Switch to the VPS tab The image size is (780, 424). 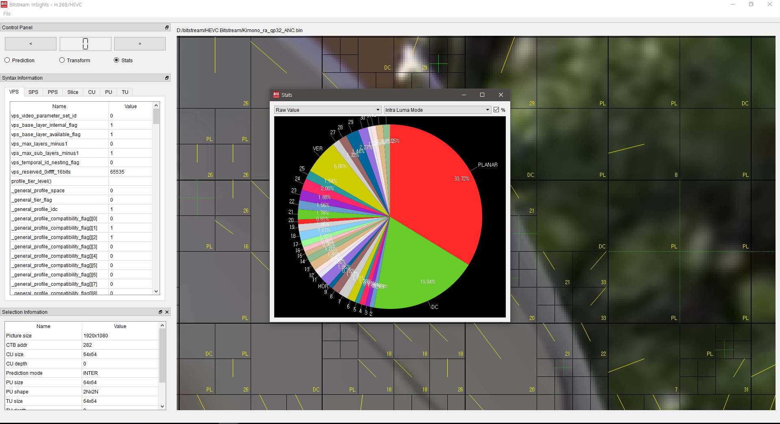point(14,92)
